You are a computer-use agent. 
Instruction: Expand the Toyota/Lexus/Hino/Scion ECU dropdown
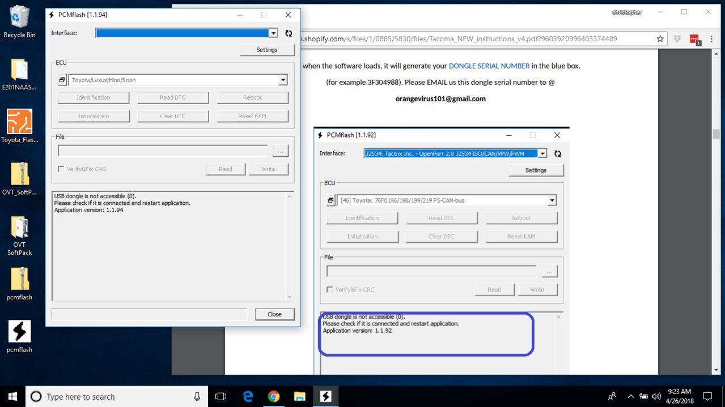[283, 80]
